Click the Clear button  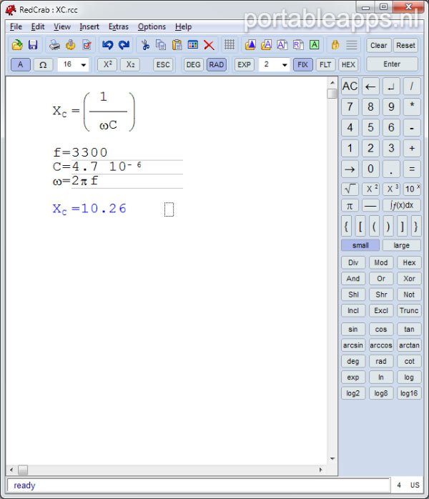(x=378, y=45)
